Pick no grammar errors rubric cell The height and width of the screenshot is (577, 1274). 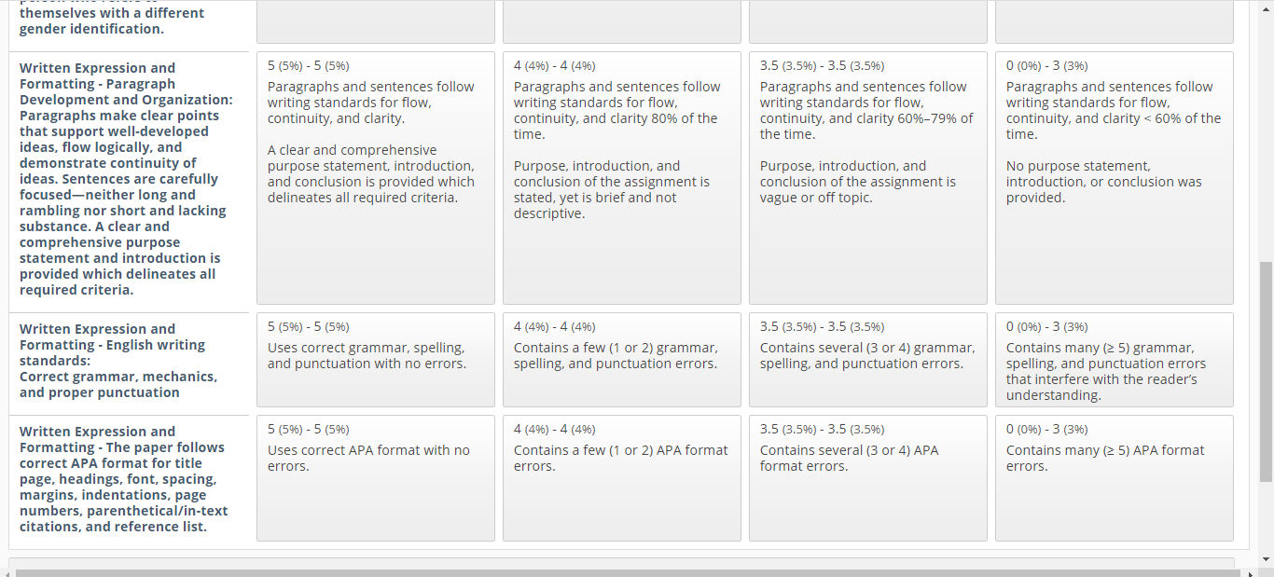click(376, 360)
